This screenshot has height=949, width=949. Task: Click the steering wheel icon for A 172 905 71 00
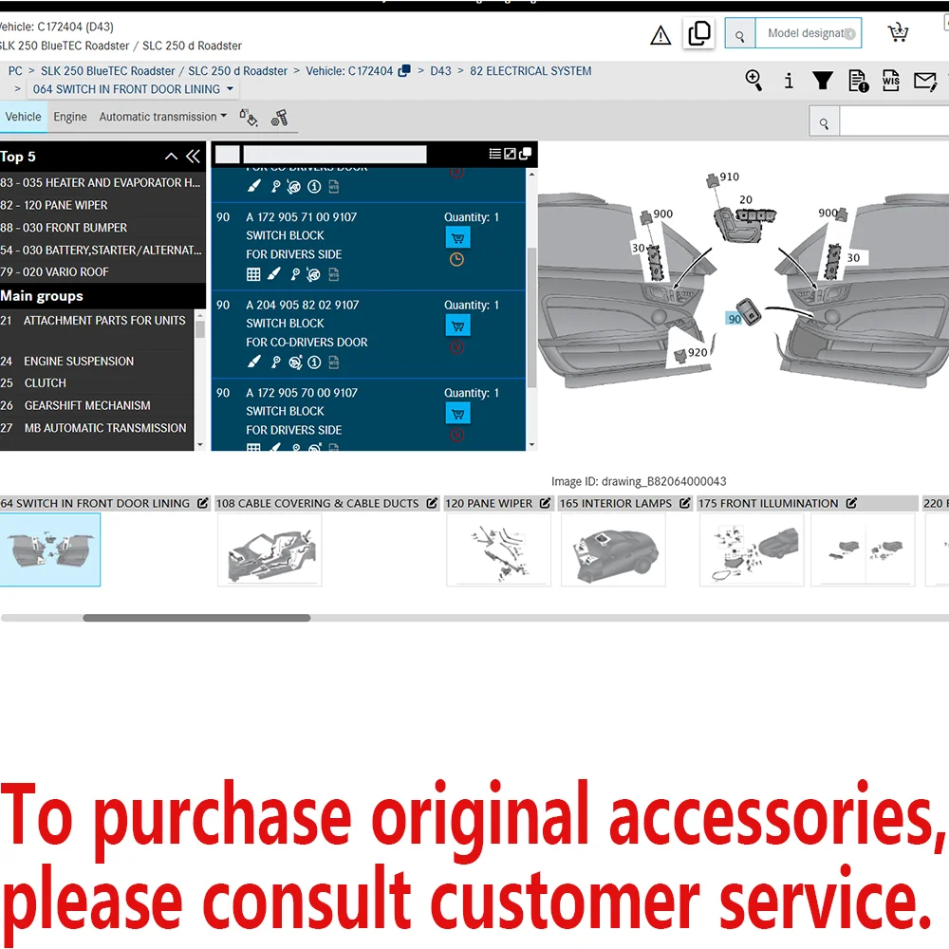(x=313, y=275)
